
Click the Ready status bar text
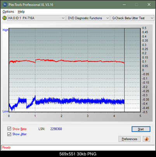[7, 148]
